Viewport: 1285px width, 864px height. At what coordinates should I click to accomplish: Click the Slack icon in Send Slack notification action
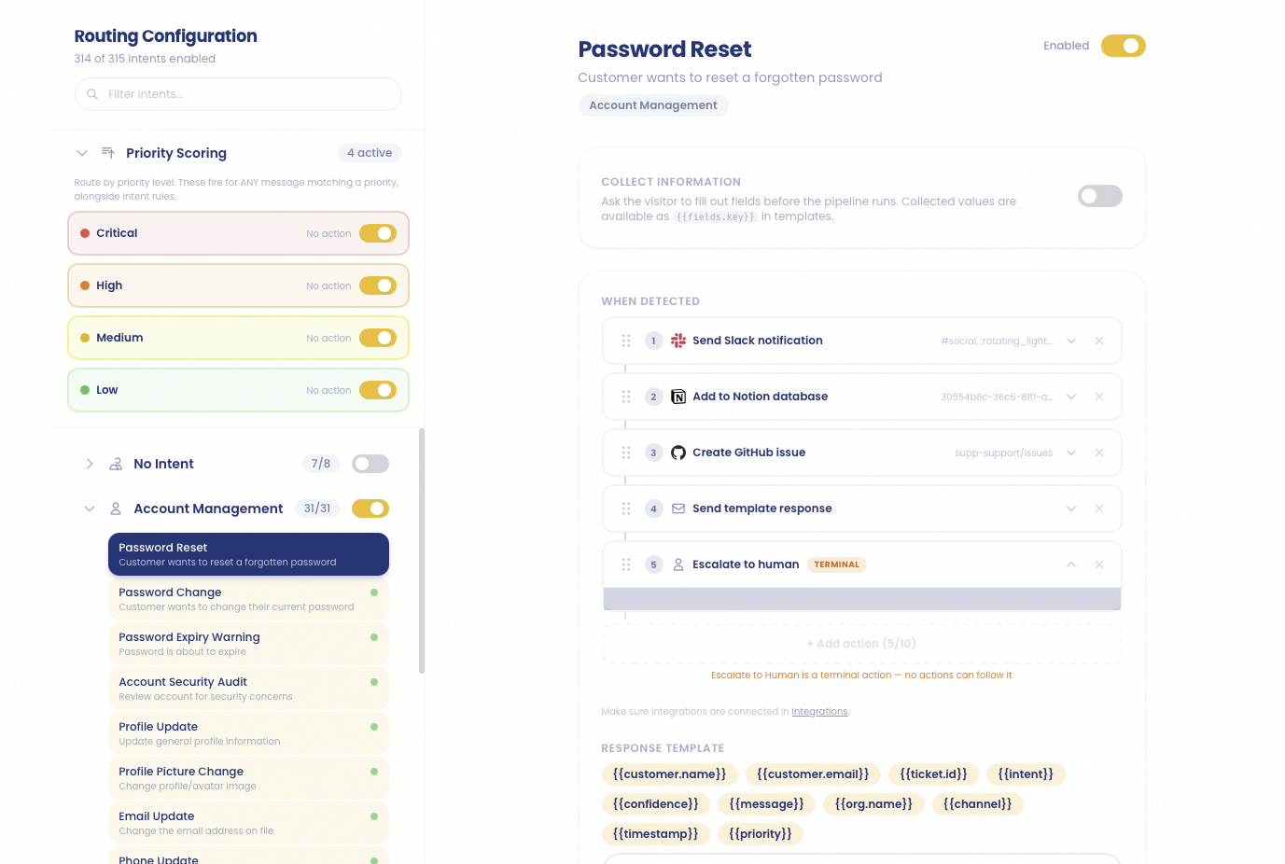pyautogui.click(x=677, y=340)
